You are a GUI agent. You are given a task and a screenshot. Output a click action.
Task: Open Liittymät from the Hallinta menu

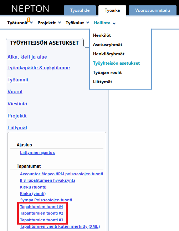(x=103, y=82)
